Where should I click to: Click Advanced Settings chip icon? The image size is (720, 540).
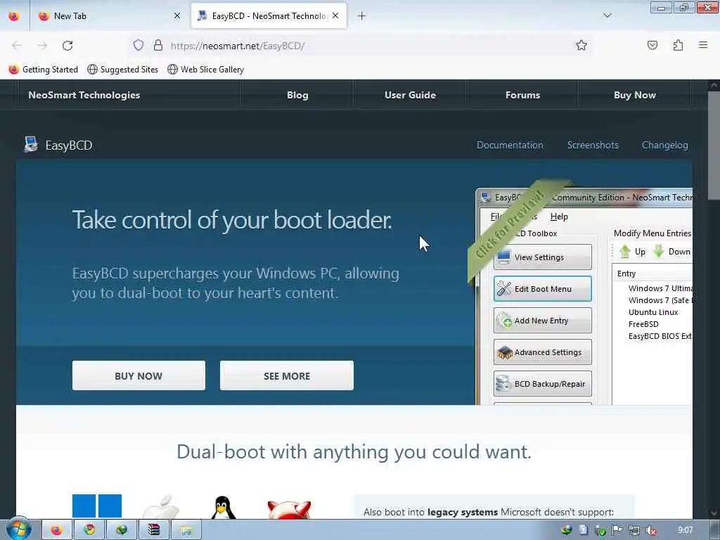tap(504, 352)
